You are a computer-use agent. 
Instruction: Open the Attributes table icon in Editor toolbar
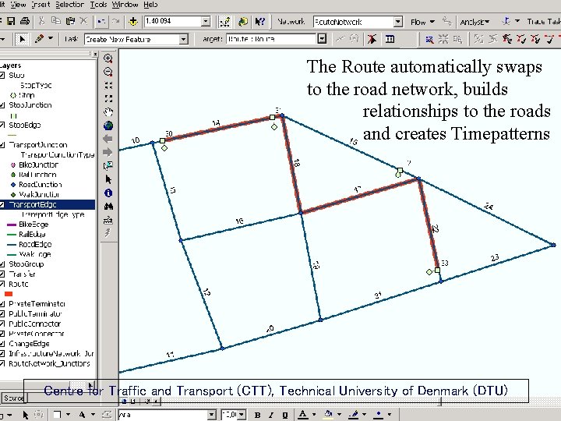(390, 39)
